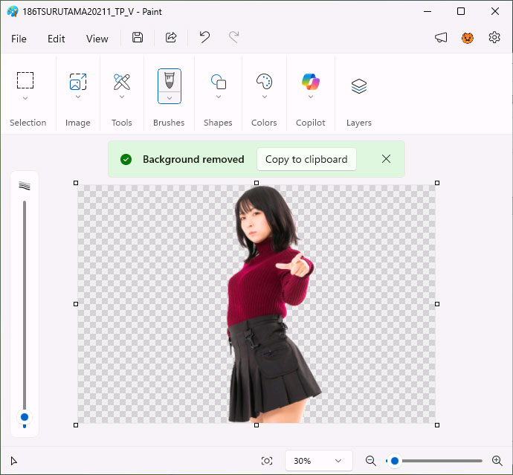The height and width of the screenshot is (475, 513).
Task: Open the File menu
Action: [19, 39]
